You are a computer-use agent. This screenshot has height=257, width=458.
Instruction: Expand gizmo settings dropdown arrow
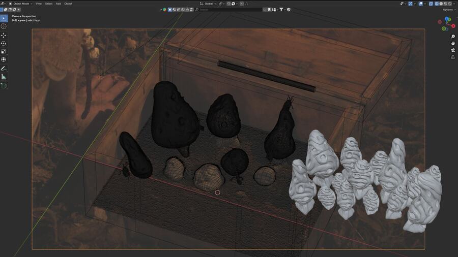click(x=415, y=4)
